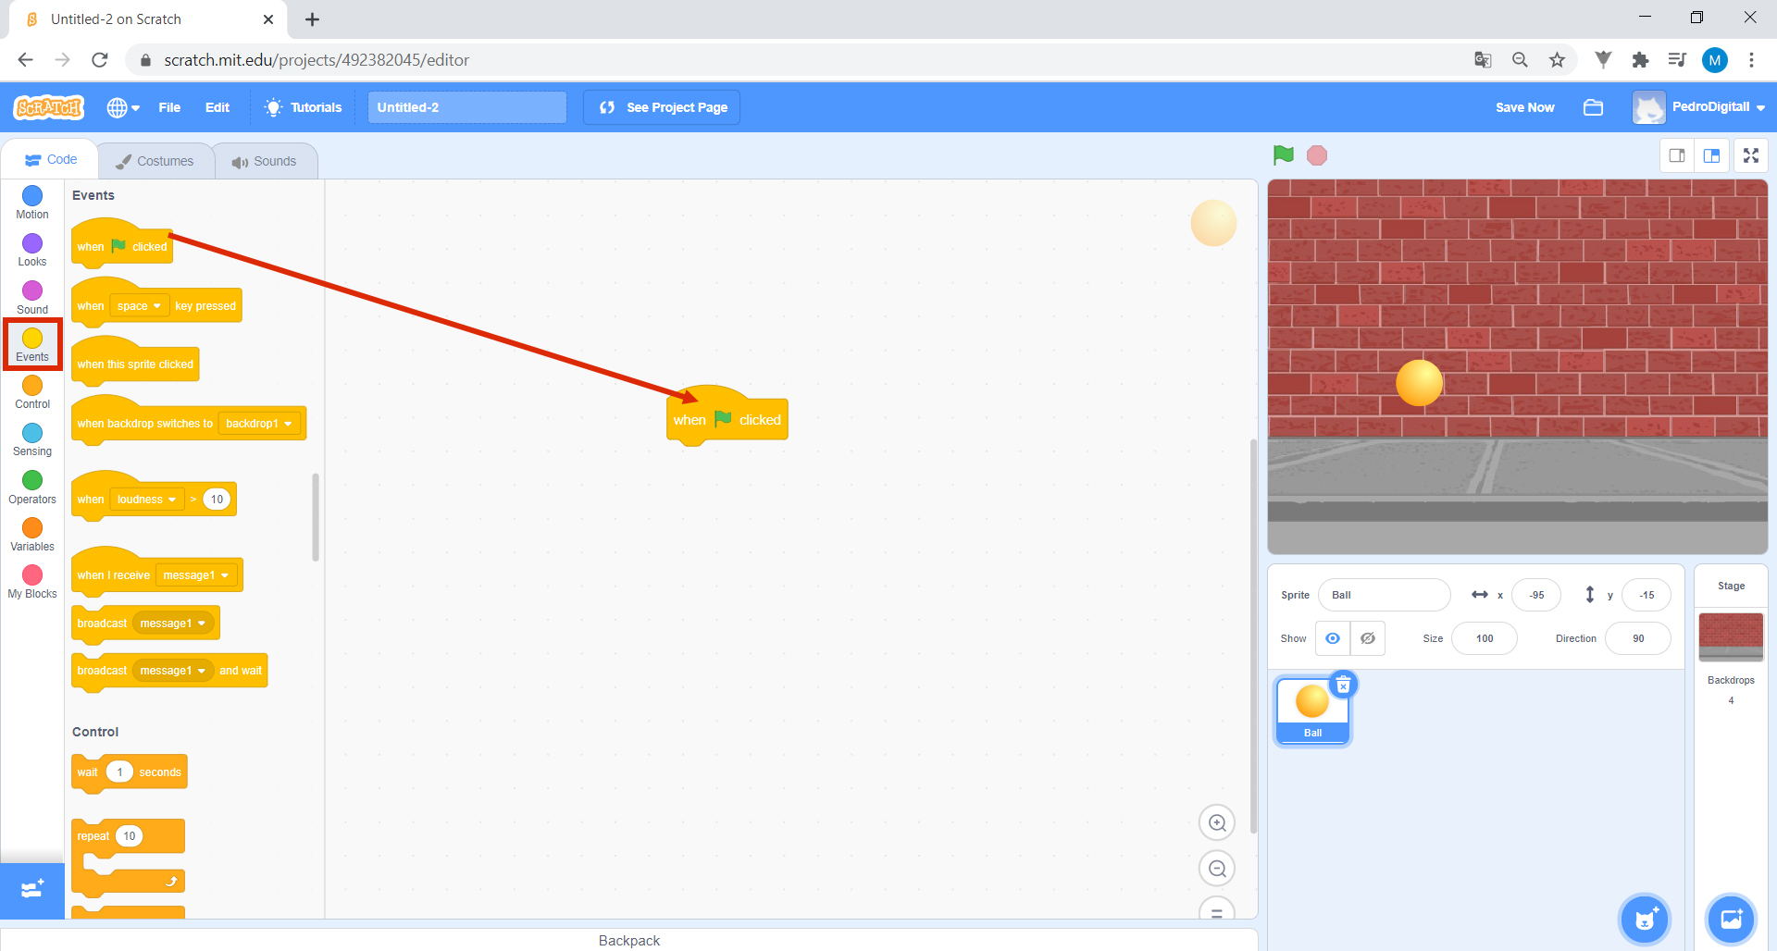The width and height of the screenshot is (1777, 951).
Task: Open message1 dropdown in broadcast block
Action: [x=172, y=624]
